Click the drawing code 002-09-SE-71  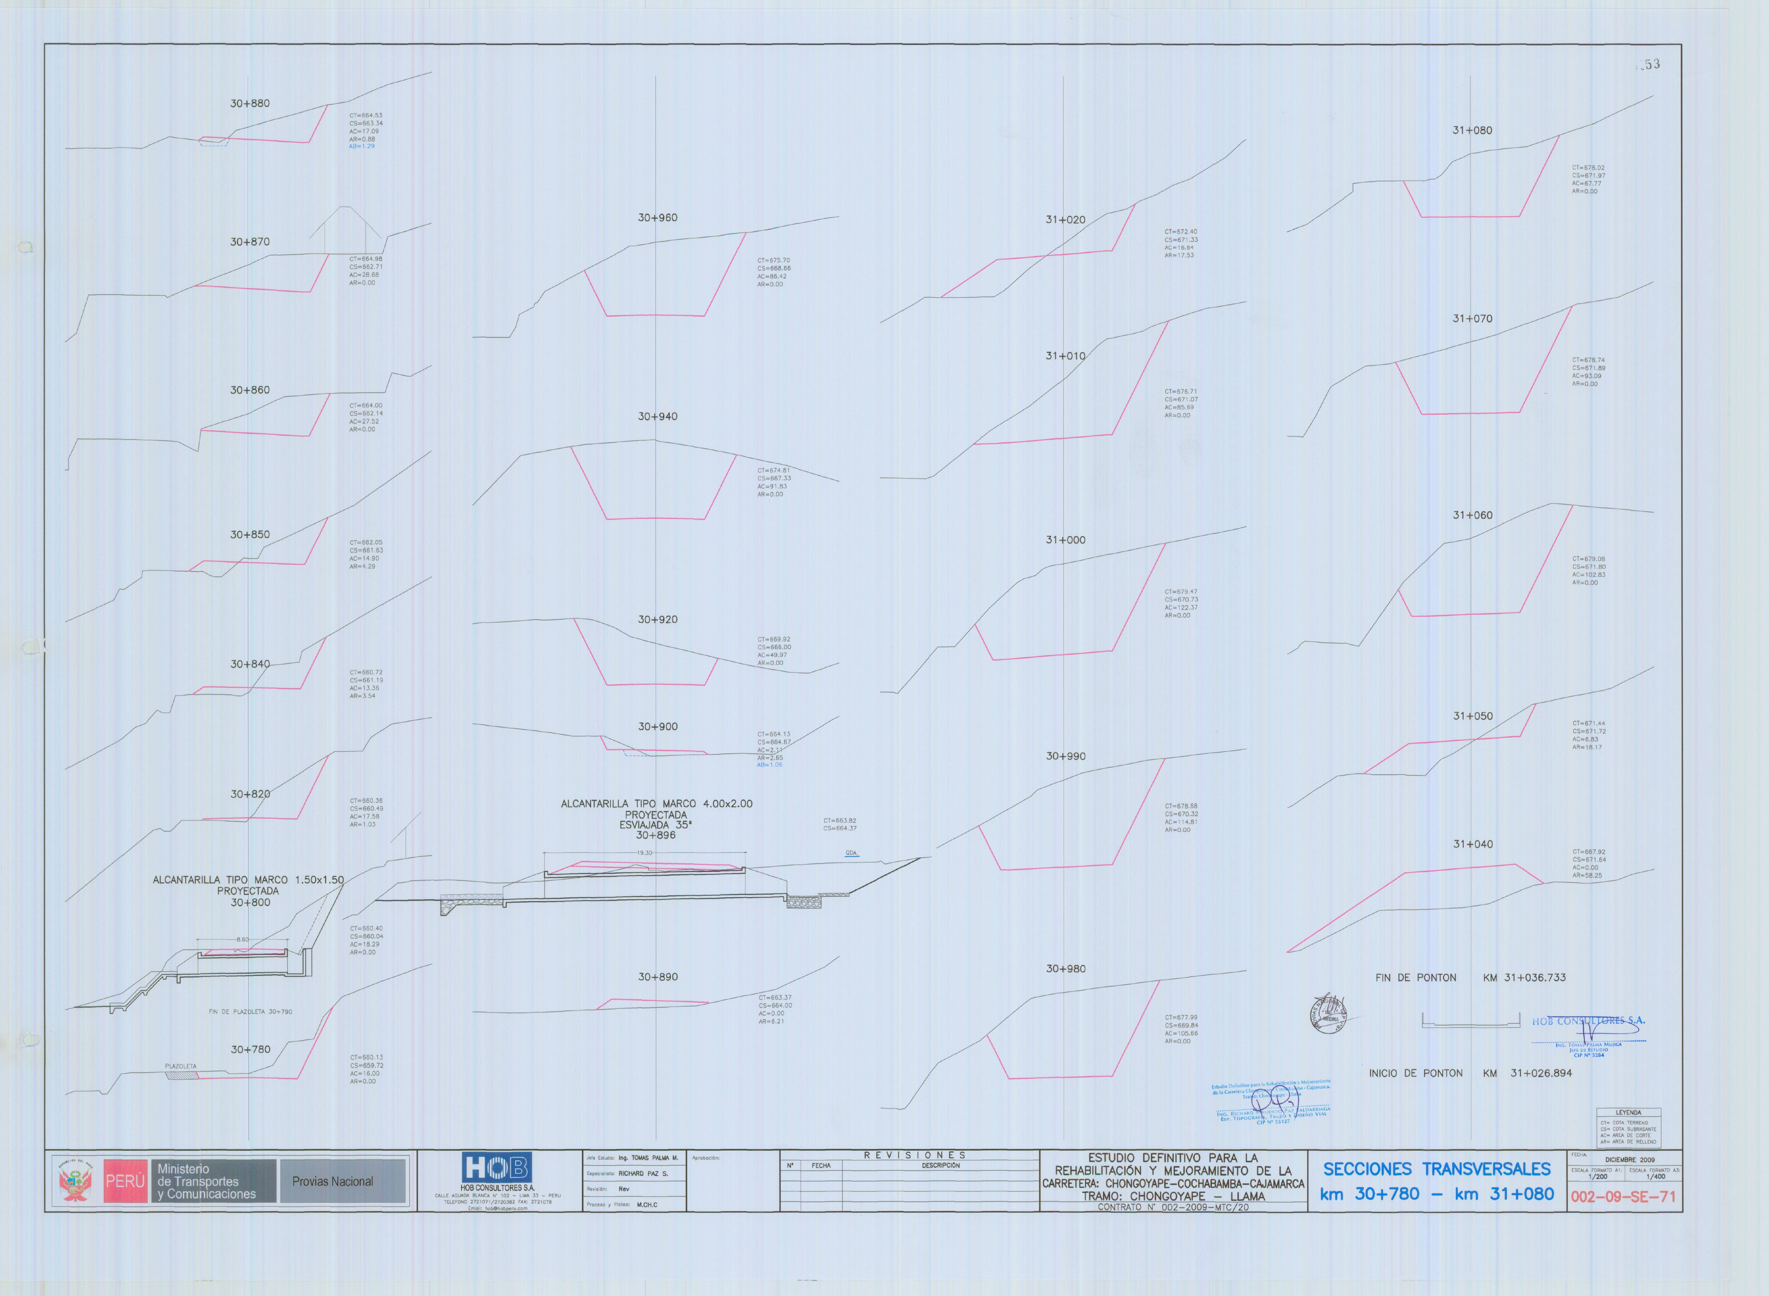(x=1623, y=1197)
